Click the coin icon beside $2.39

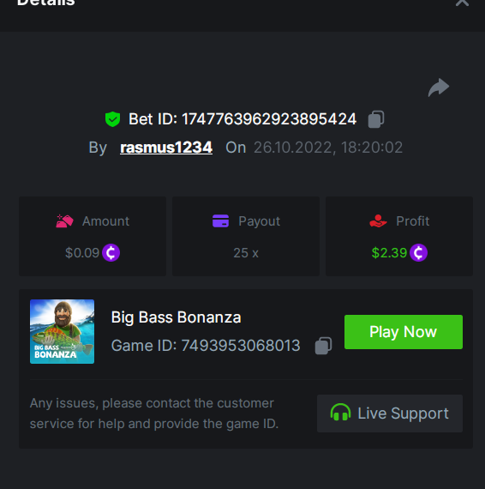[418, 252]
